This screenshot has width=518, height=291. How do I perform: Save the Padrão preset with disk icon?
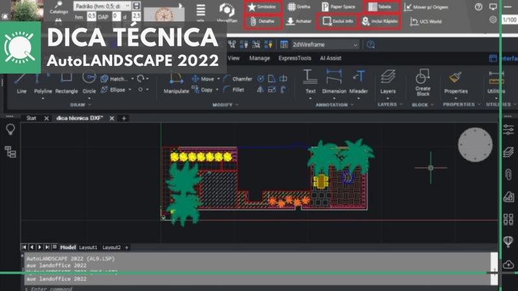coord(136,6)
